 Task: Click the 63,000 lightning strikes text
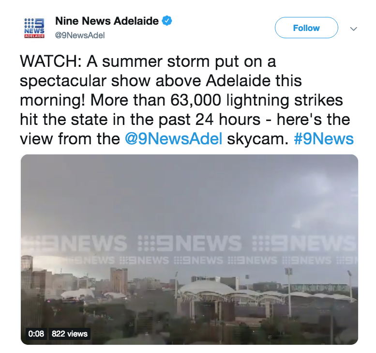click(x=256, y=100)
